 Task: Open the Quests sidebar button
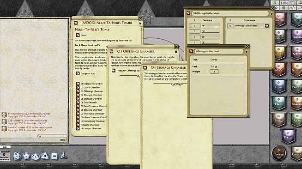point(296,53)
